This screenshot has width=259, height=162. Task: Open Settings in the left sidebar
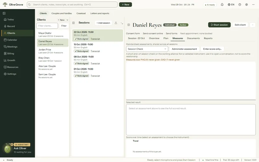pos(17,74)
